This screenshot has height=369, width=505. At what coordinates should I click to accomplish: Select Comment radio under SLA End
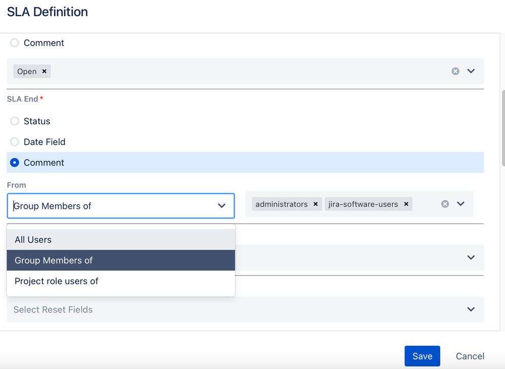pyautogui.click(x=15, y=163)
